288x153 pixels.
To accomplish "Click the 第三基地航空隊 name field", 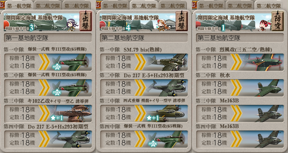I will pyautogui.click(x=240, y=38).
